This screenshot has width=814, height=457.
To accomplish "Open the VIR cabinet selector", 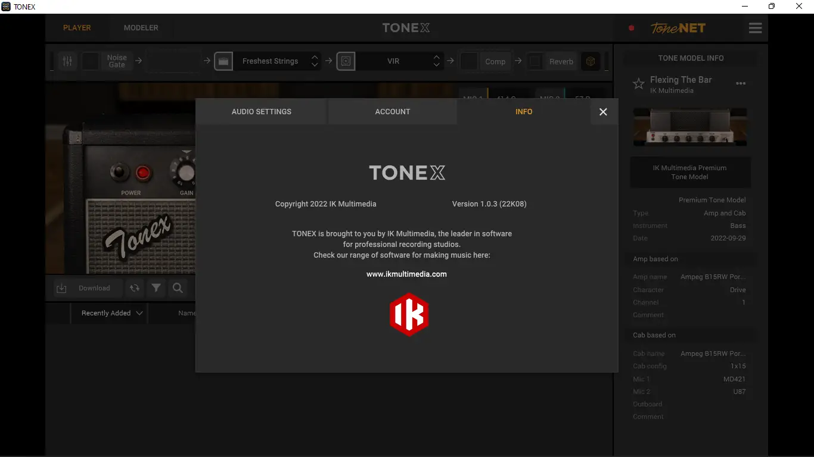I will point(393,61).
